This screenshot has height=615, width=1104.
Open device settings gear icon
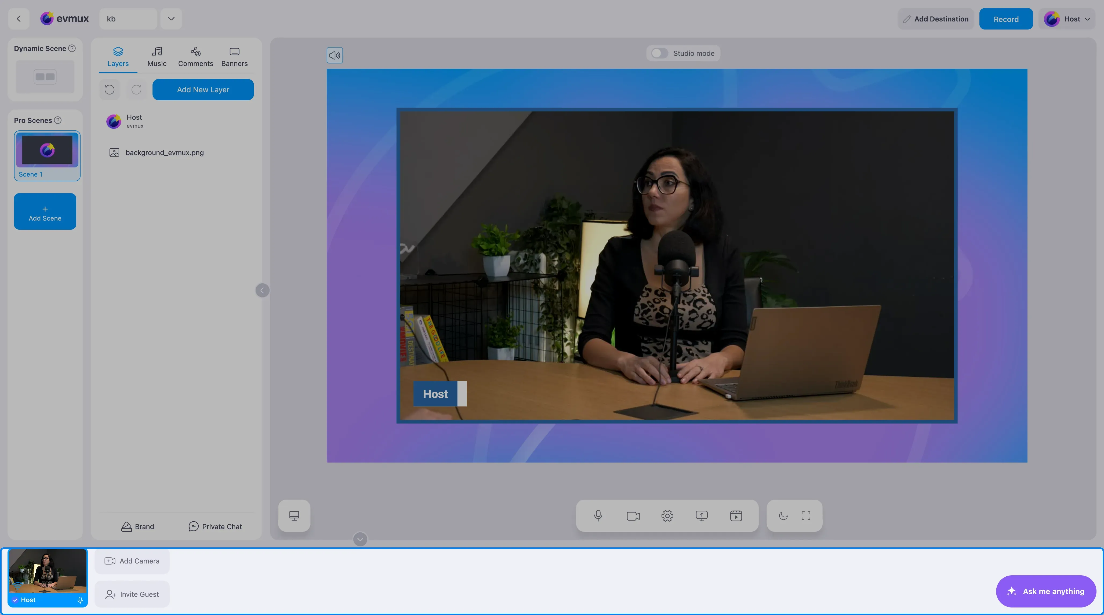point(667,516)
